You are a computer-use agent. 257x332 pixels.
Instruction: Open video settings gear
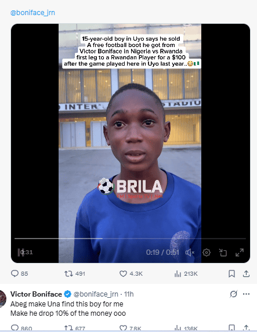(x=207, y=252)
